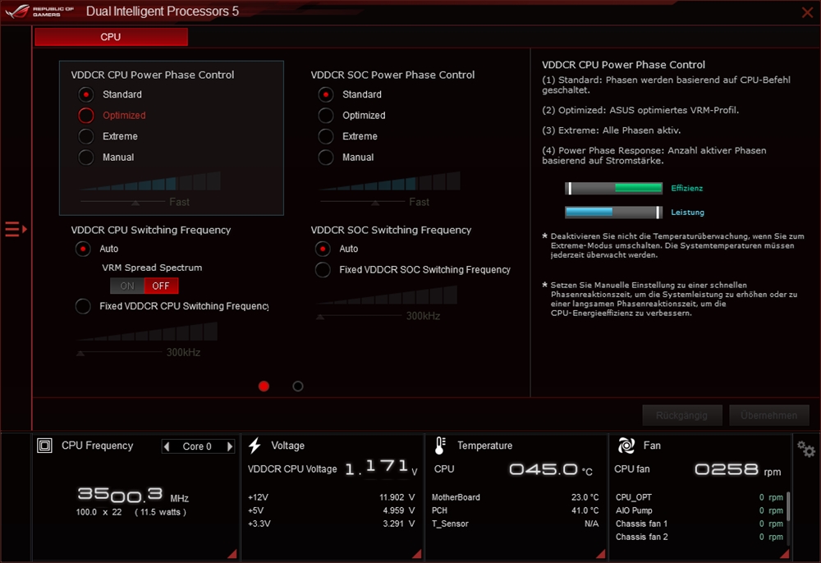Click the Effizienz indicator bar

click(613, 189)
